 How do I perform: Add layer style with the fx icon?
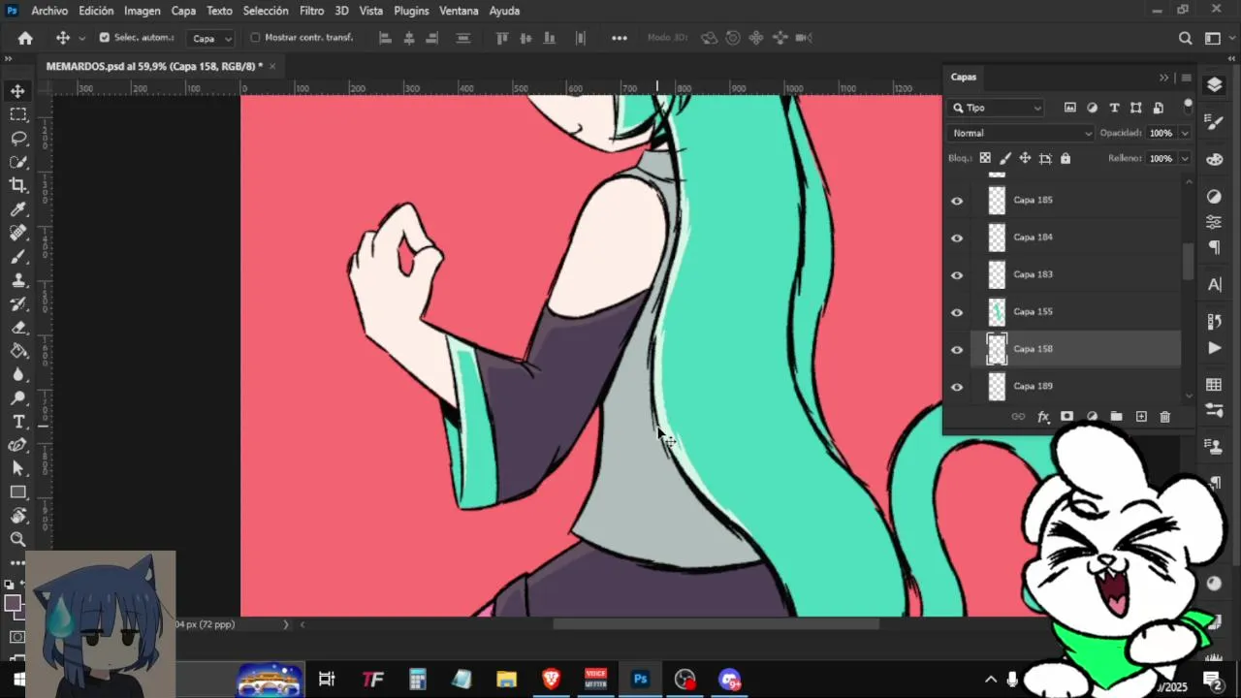point(1043,417)
